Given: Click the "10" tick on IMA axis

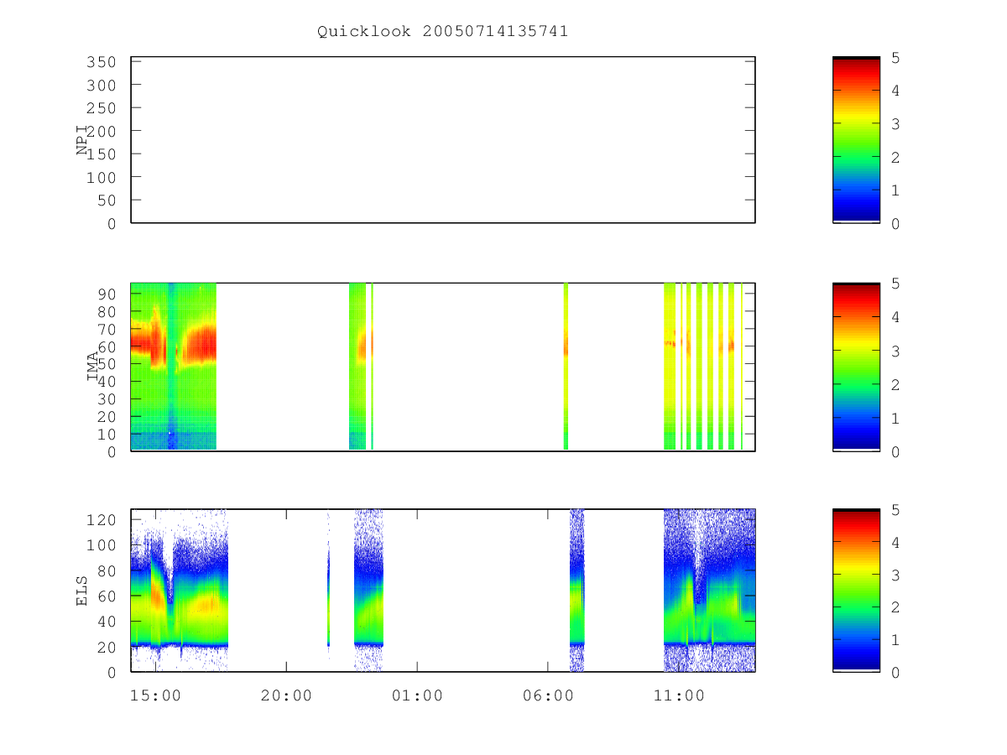Looking at the screenshot, I should coord(107,435).
